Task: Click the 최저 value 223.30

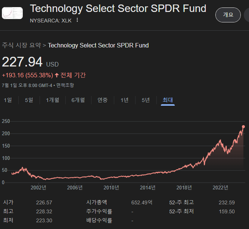Action: (x=44, y=220)
